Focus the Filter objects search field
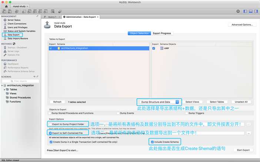The image size is (260, 162). (x=20, y=81)
